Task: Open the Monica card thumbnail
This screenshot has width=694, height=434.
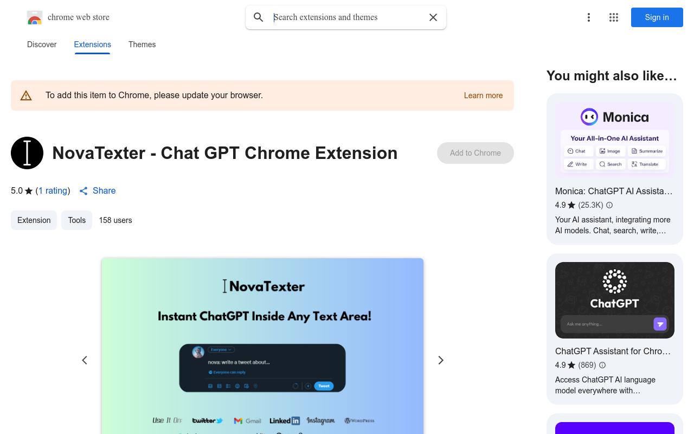Action: (615, 140)
